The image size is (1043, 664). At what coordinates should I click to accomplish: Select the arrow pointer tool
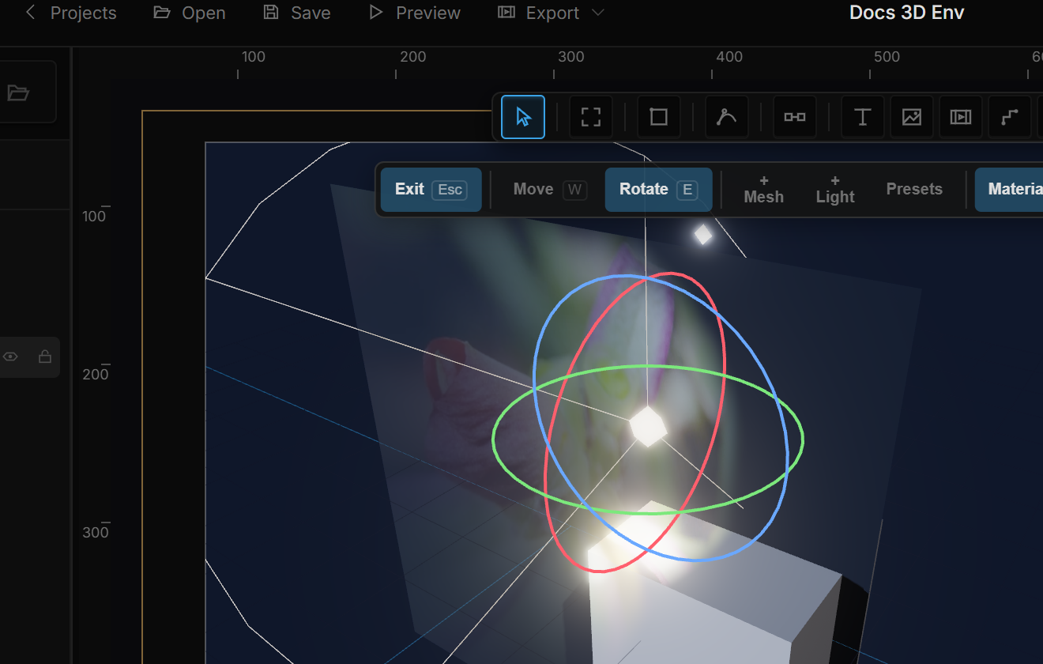pyautogui.click(x=523, y=117)
